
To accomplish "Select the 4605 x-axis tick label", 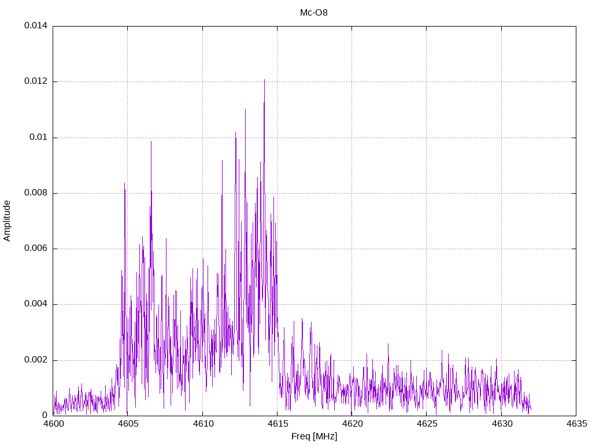I will pyautogui.click(x=128, y=424).
